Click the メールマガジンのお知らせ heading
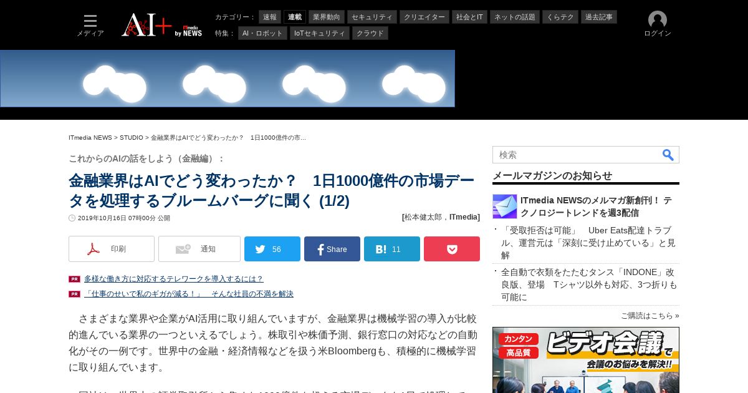Screen dimensions: 748x393 [x=552, y=175]
